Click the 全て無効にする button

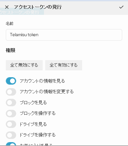click(x=24, y=65)
